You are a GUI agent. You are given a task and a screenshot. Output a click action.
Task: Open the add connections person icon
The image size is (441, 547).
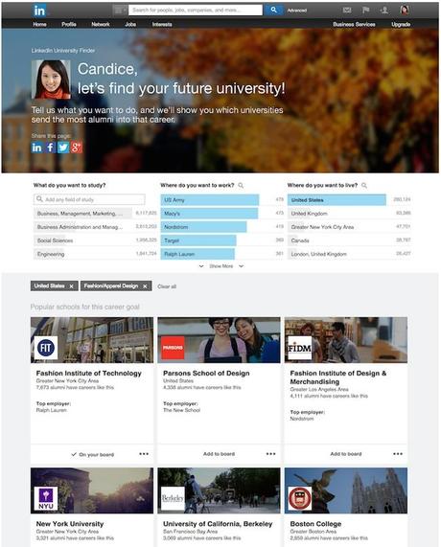(384, 11)
